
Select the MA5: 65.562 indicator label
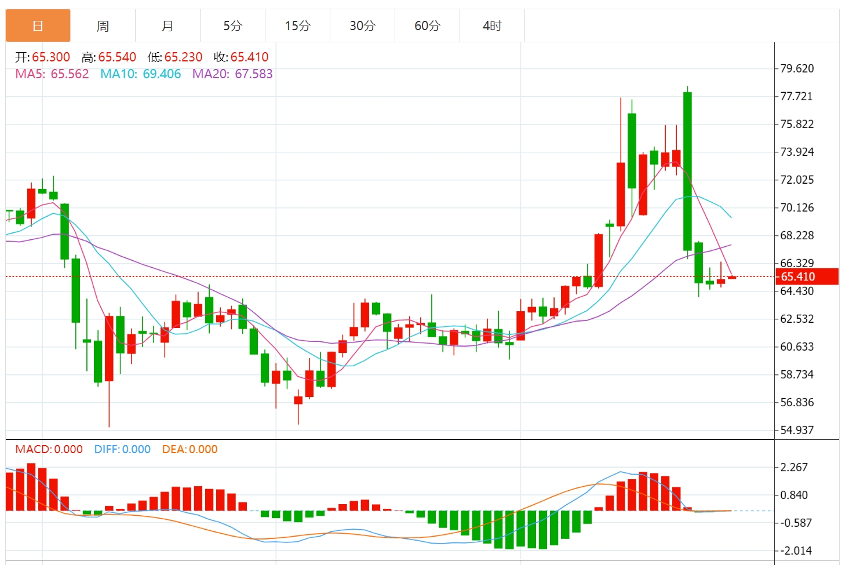[52, 74]
